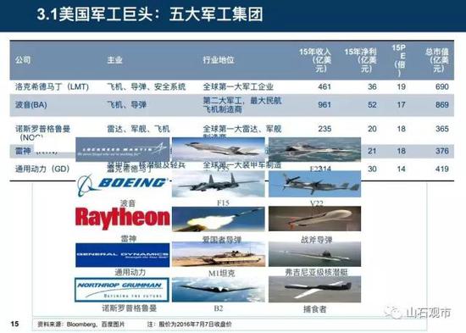This screenshot has height=333, width=466.
Task: Click the '通用动力（GD）' cell
Action: coord(42,169)
